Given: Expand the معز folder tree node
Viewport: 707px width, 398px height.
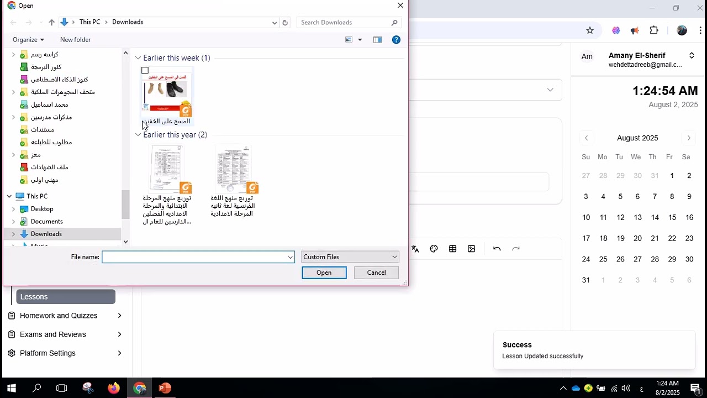Looking at the screenshot, I should pos(13,155).
